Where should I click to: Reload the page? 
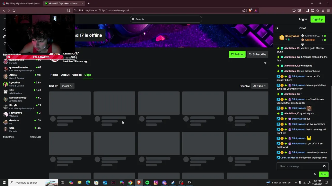(x=14, y=10)
